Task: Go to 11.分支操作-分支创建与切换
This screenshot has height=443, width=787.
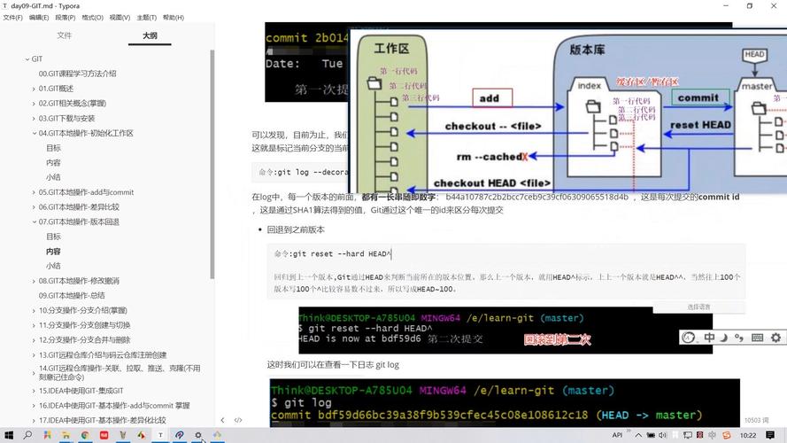Action: [x=84, y=325]
